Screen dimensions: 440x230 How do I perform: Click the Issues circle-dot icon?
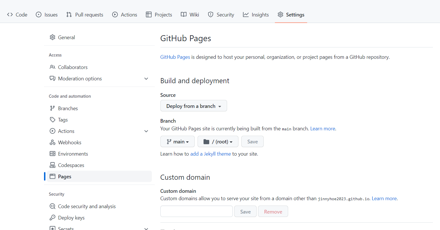click(x=39, y=14)
